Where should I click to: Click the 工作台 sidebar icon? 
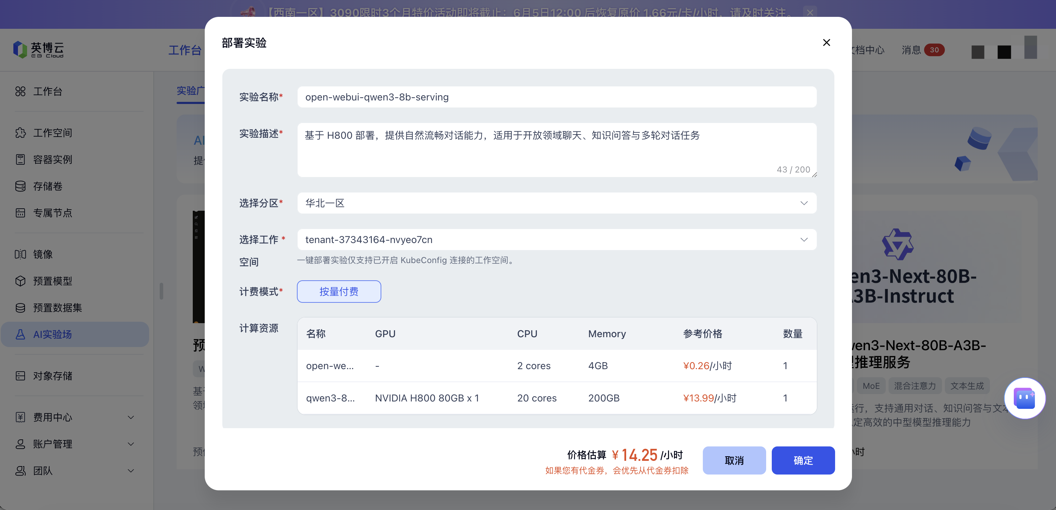pyautogui.click(x=20, y=91)
